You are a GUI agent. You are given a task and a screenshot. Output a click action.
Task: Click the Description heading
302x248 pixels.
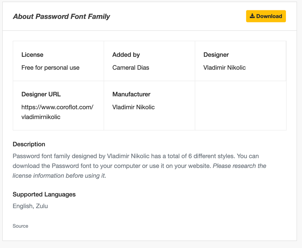29,144
